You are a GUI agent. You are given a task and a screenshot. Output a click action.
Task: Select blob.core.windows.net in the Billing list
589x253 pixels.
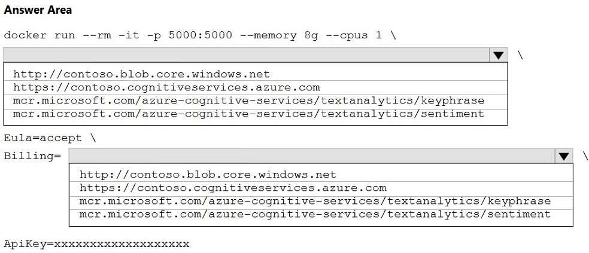tap(208, 175)
